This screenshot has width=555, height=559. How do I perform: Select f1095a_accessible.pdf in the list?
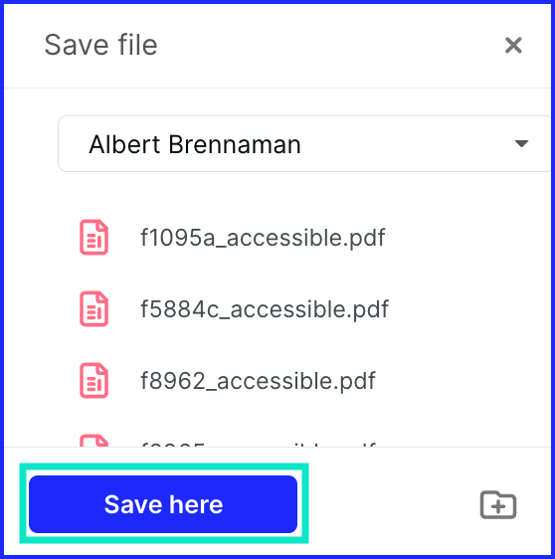click(263, 238)
